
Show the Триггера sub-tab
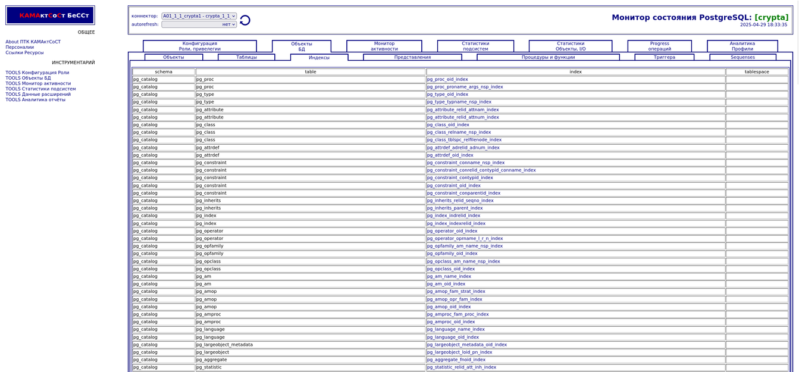(664, 57)
